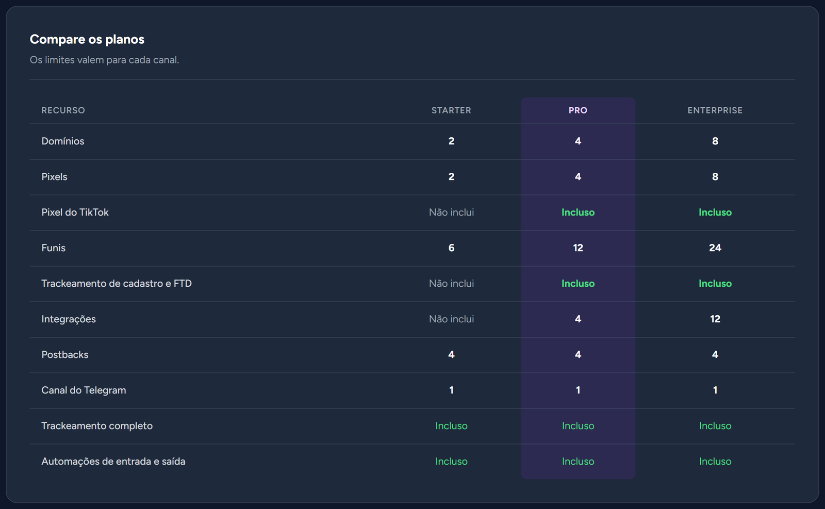Select the ENTERPRISE column header
825x509 pixels.
click(x=715, y=110)
